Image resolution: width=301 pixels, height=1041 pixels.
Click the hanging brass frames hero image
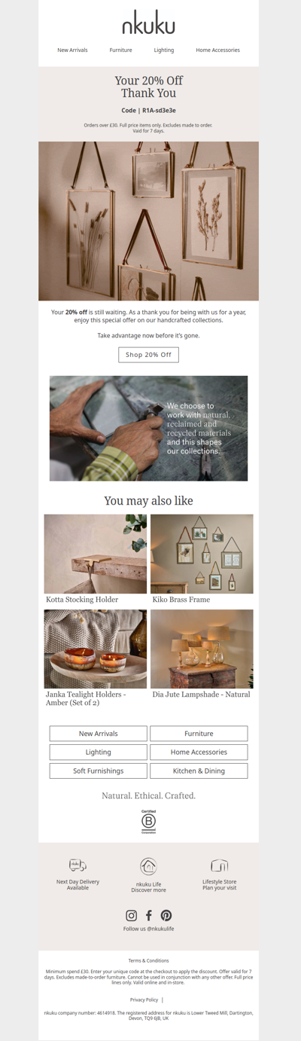[x=148, y=221]
